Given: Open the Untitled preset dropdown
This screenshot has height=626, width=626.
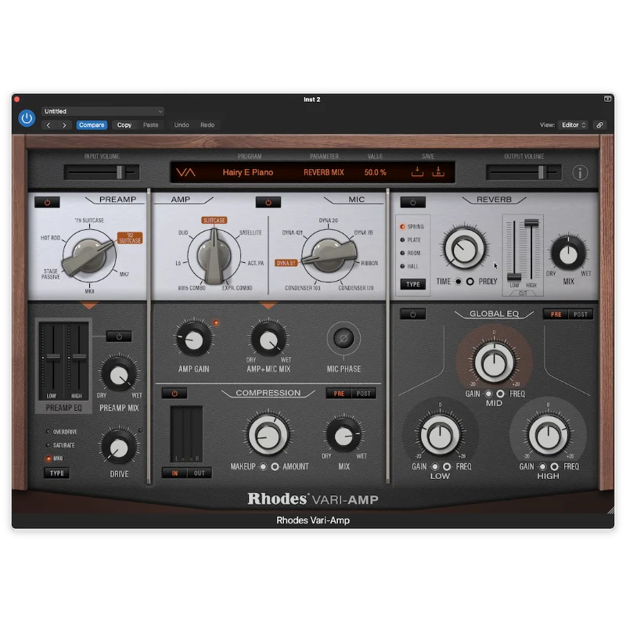Looking at the screenshot, I should pyautogui.click(x=103, y=111).
